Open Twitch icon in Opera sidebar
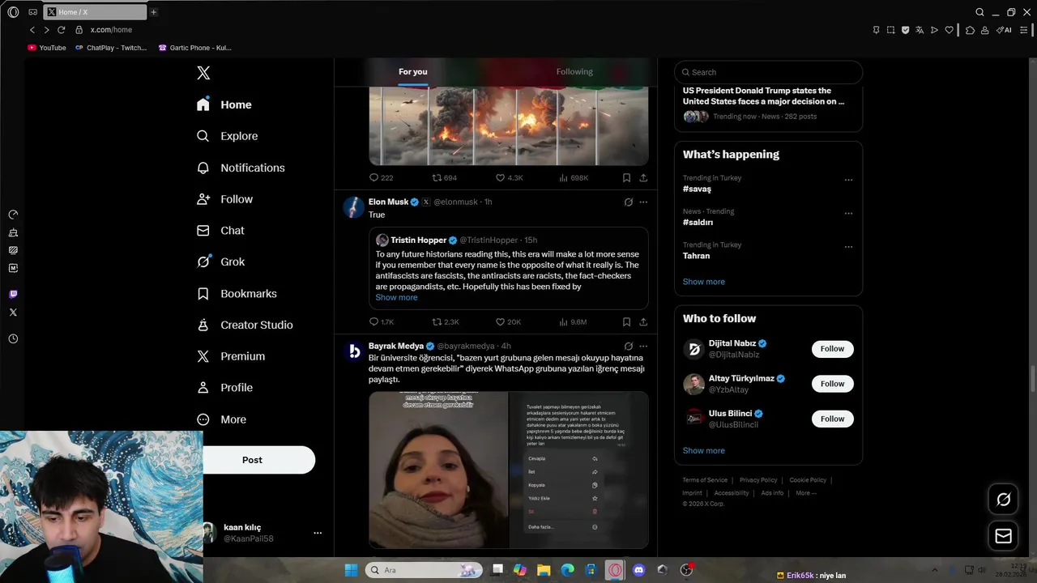The image size is (1037, 583). (13, 294)
